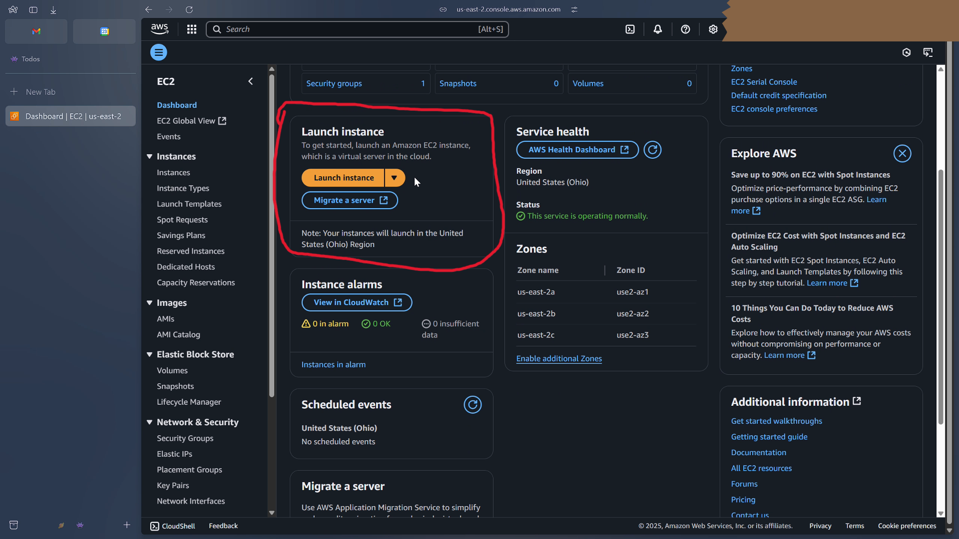Click View in CloudWatch button
The height and width of the screenshot is (539, 959).
357,302
